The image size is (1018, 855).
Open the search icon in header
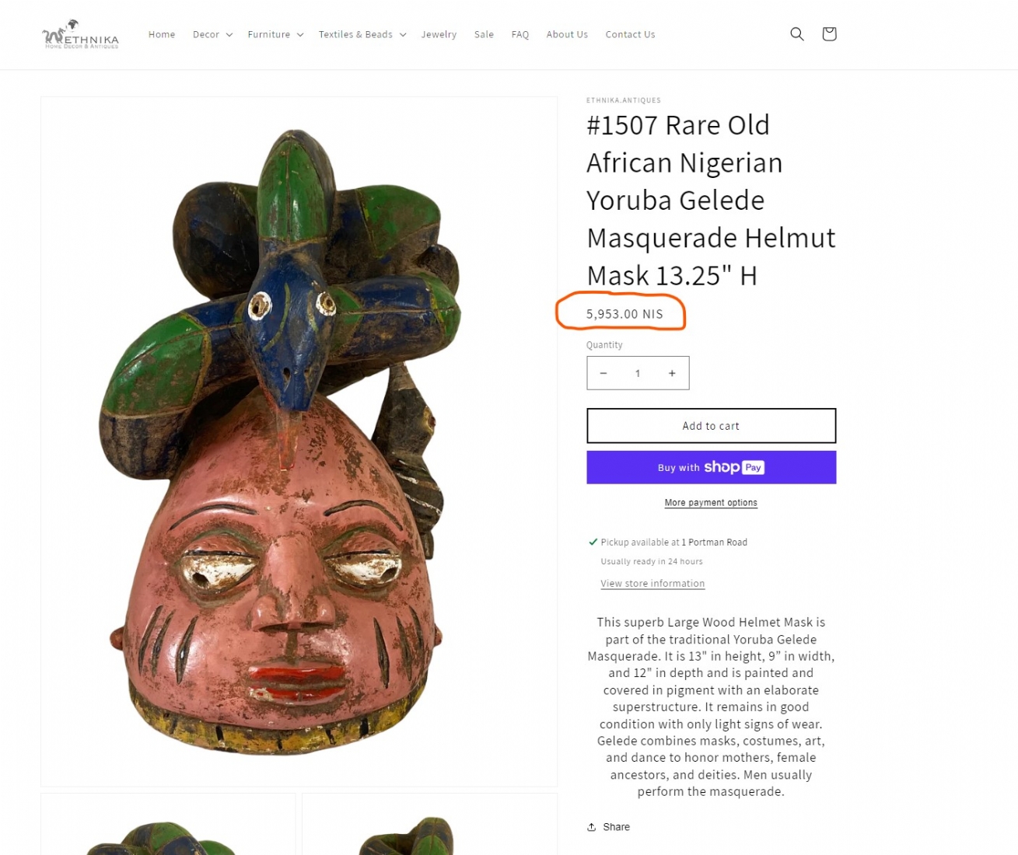click(x=796, y=34)
